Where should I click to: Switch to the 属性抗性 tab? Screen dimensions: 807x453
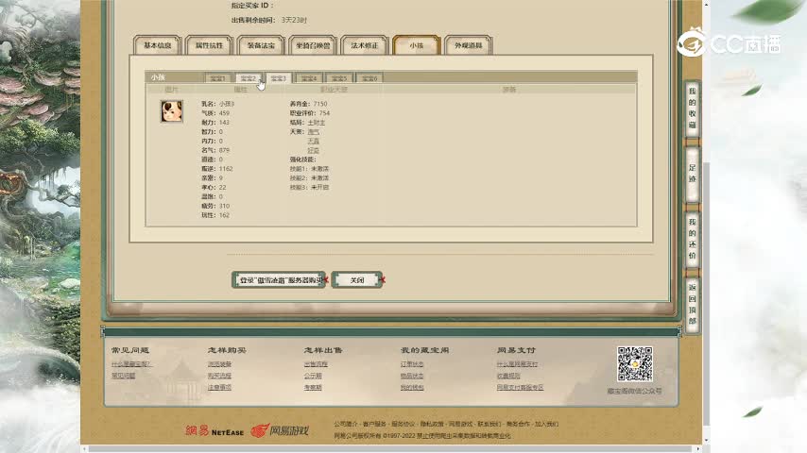coord(209,45)
